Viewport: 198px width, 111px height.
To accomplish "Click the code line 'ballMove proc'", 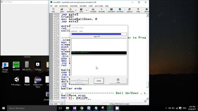I will [73, 95].
